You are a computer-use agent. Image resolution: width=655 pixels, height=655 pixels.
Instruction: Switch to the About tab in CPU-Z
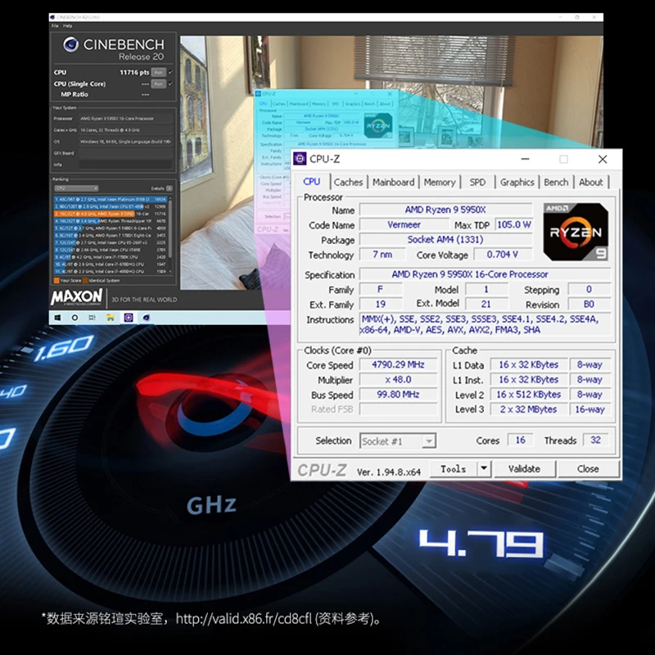coord(590,182)
